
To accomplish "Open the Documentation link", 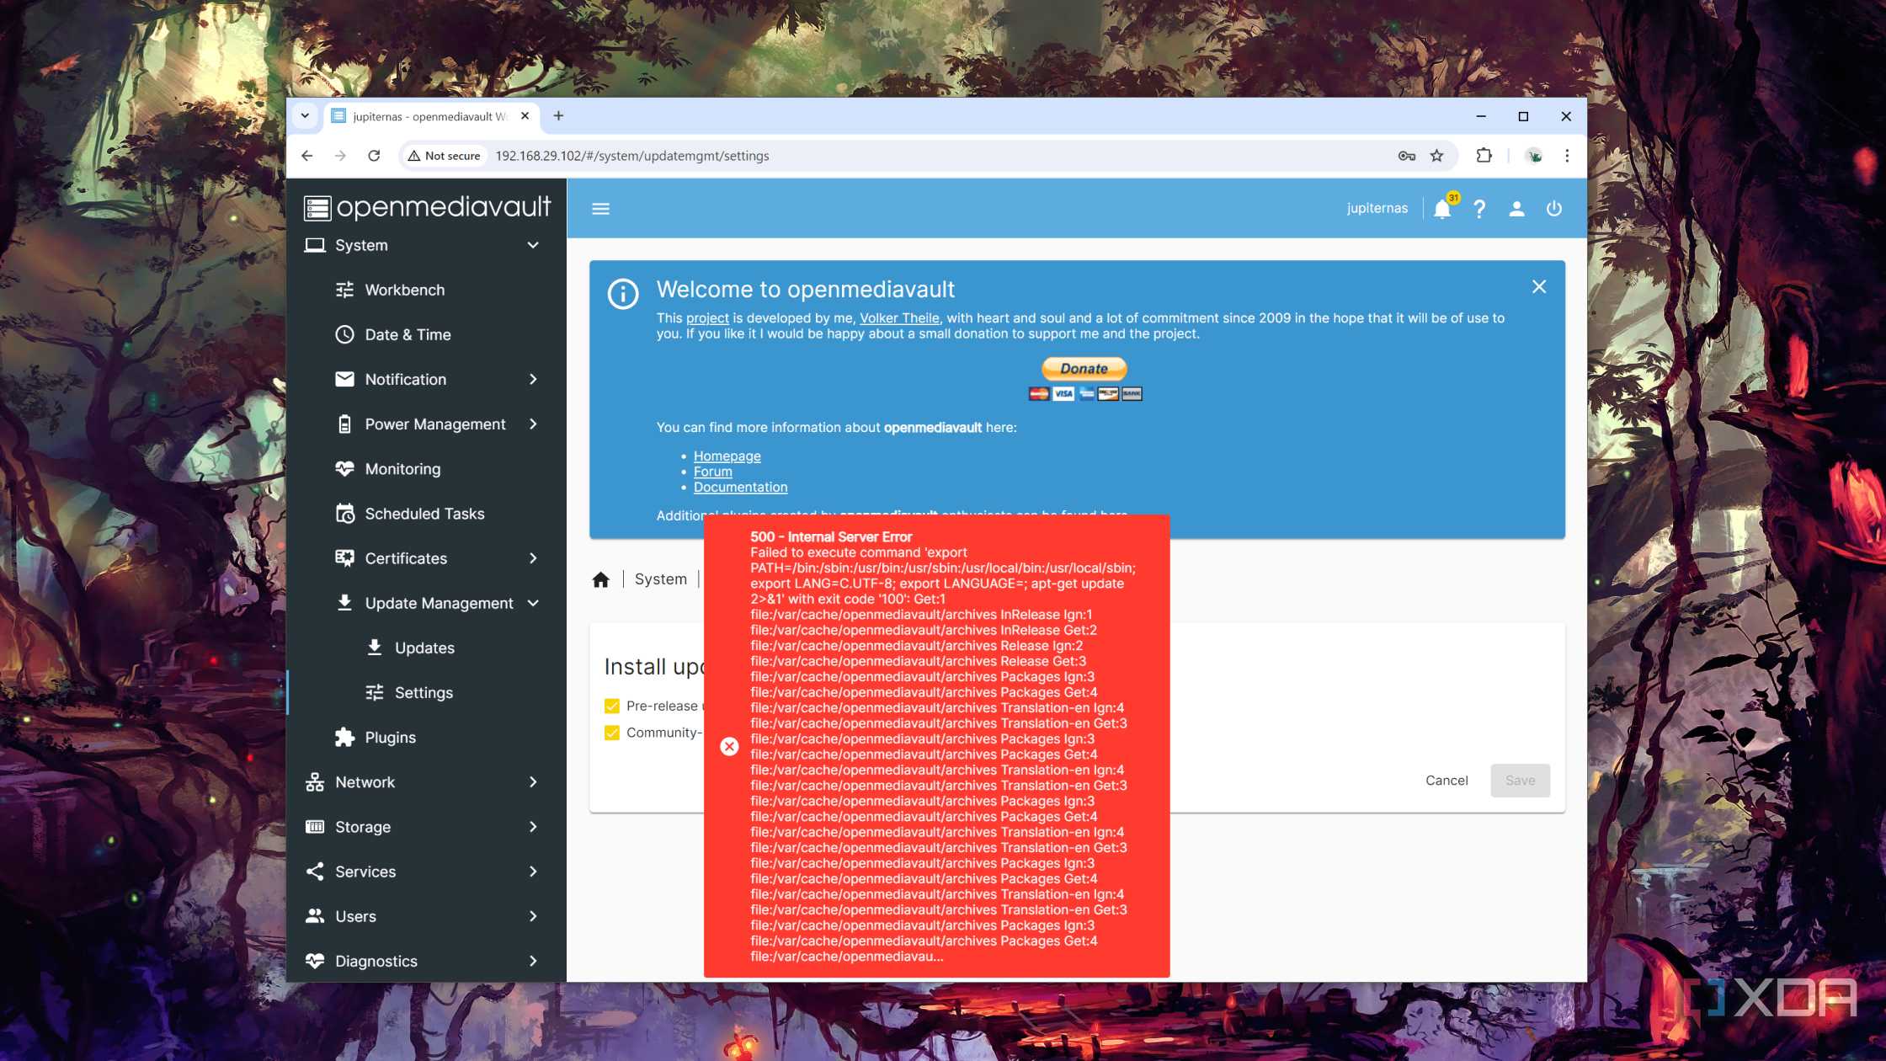I will tap(740, 487).
